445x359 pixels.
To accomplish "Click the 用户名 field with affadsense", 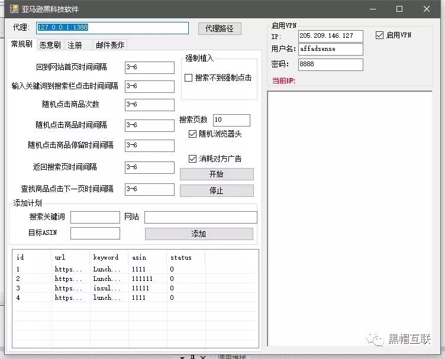I will click(x=331, y=49).
